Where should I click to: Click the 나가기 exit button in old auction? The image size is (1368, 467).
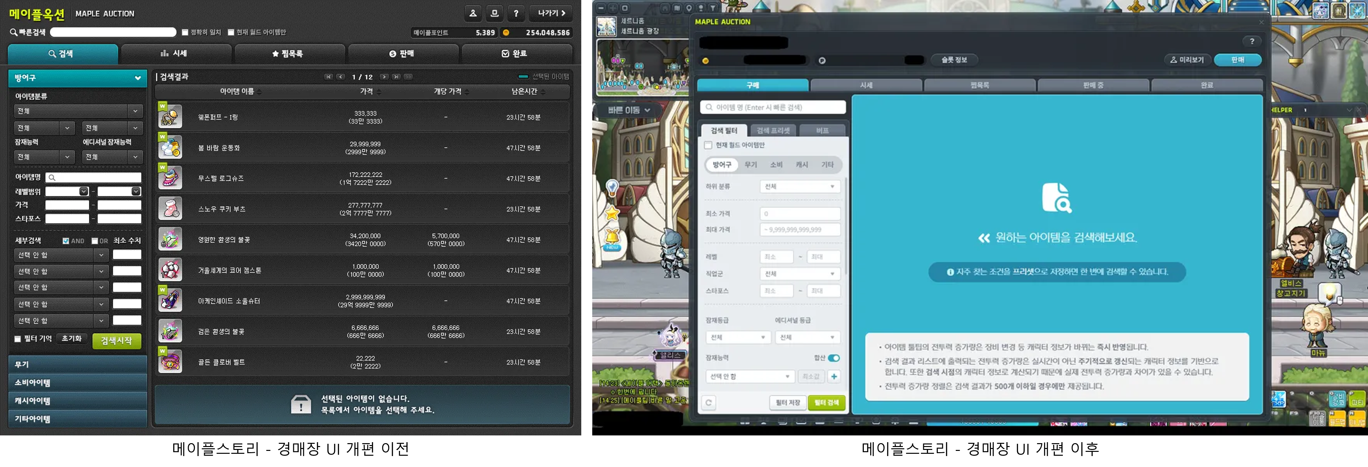pyautogui.click(x=551, y=13)
